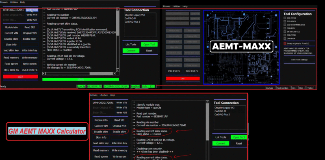Image resolution: width=325 pixels, height=160 pixels.
Task: Click List Tools in top-left window
Action: click(x=131, y=45)
